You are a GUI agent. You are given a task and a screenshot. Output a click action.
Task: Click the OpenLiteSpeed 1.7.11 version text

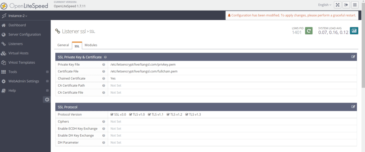70,6
